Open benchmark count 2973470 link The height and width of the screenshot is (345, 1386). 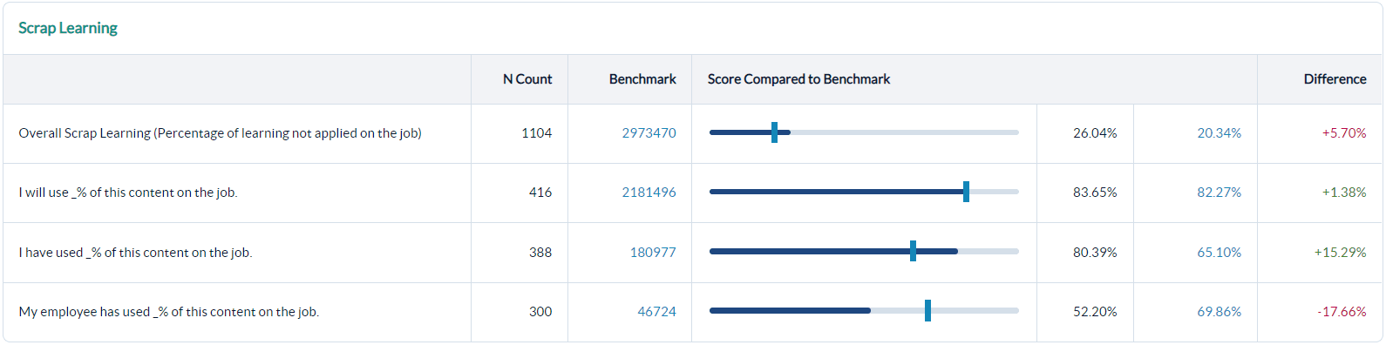pos(649,133)
